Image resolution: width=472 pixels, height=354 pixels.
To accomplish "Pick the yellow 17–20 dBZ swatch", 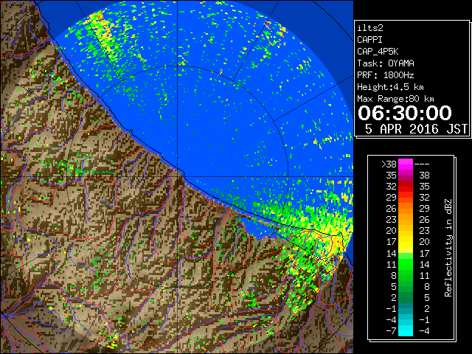I will click(406, 242).
